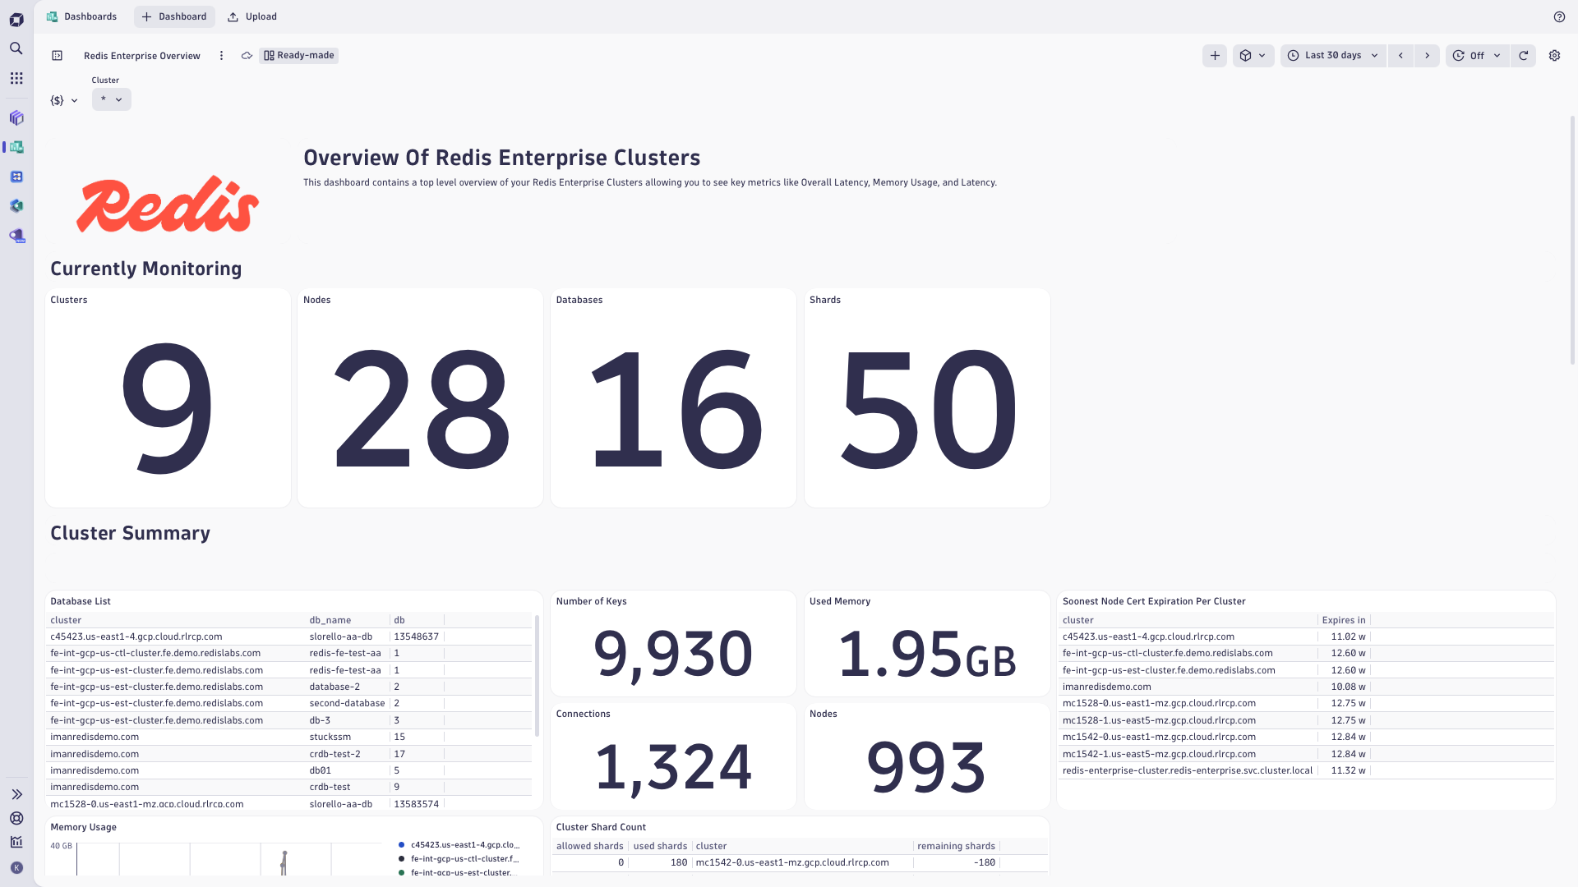Image resolution: width=1578 pixels, height=887 pixels.
Task: Open search from the left sidebar
Action: 16,48
